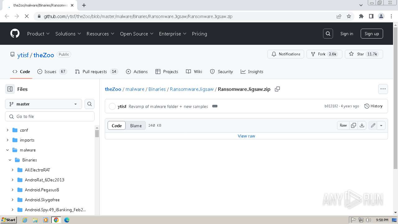Screen dimensions: 398x224
Task: Click the Sign up button
Action: (372, 34)
